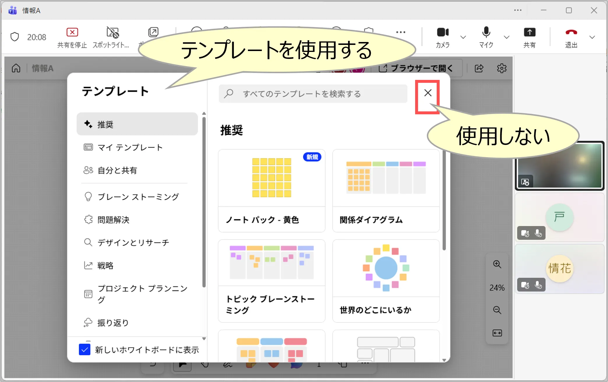Open whiteboard settings gear
This screenshot has height=382, width=608.
(501, 68)
